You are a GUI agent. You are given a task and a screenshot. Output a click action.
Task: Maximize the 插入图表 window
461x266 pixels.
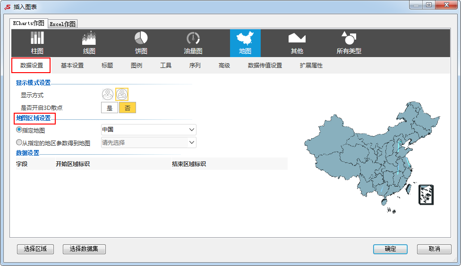429,5
